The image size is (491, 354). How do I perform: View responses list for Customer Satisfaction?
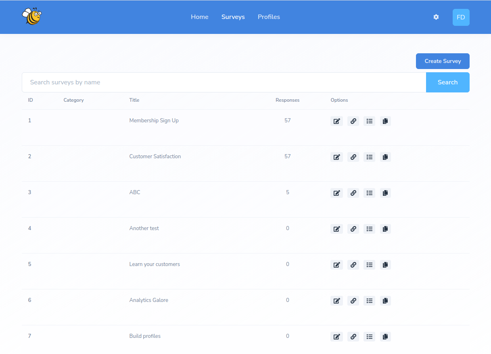tap(369, 157)
